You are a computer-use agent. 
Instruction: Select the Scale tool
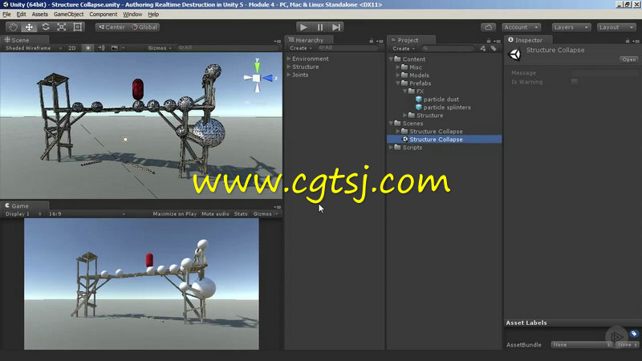62,27
